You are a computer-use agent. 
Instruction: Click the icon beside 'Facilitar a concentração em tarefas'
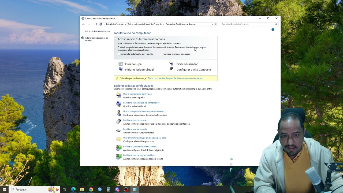tap(118, 148)
